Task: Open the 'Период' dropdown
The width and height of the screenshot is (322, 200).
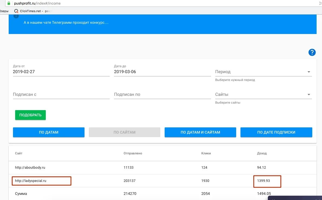Action: click(x=264, y=72)
